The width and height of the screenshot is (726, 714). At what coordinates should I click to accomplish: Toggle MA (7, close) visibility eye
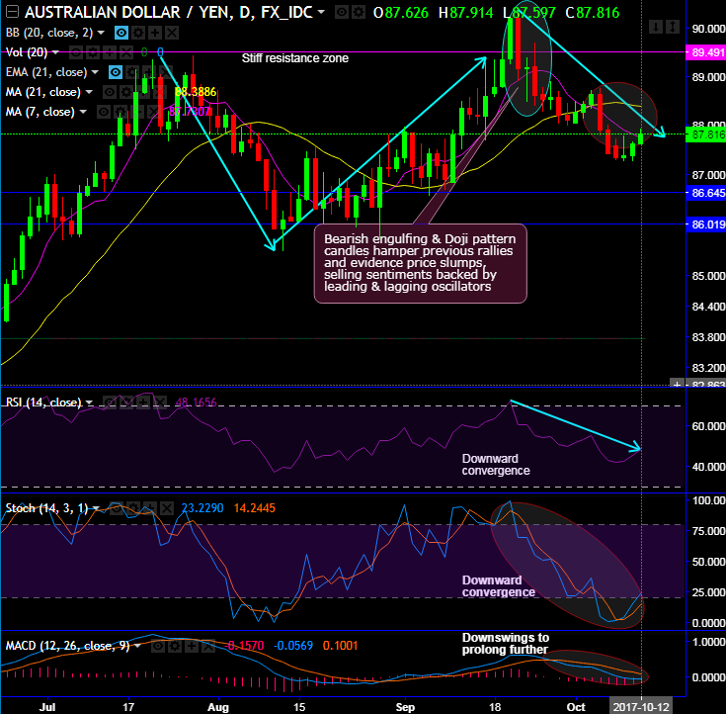coord(104,112)
